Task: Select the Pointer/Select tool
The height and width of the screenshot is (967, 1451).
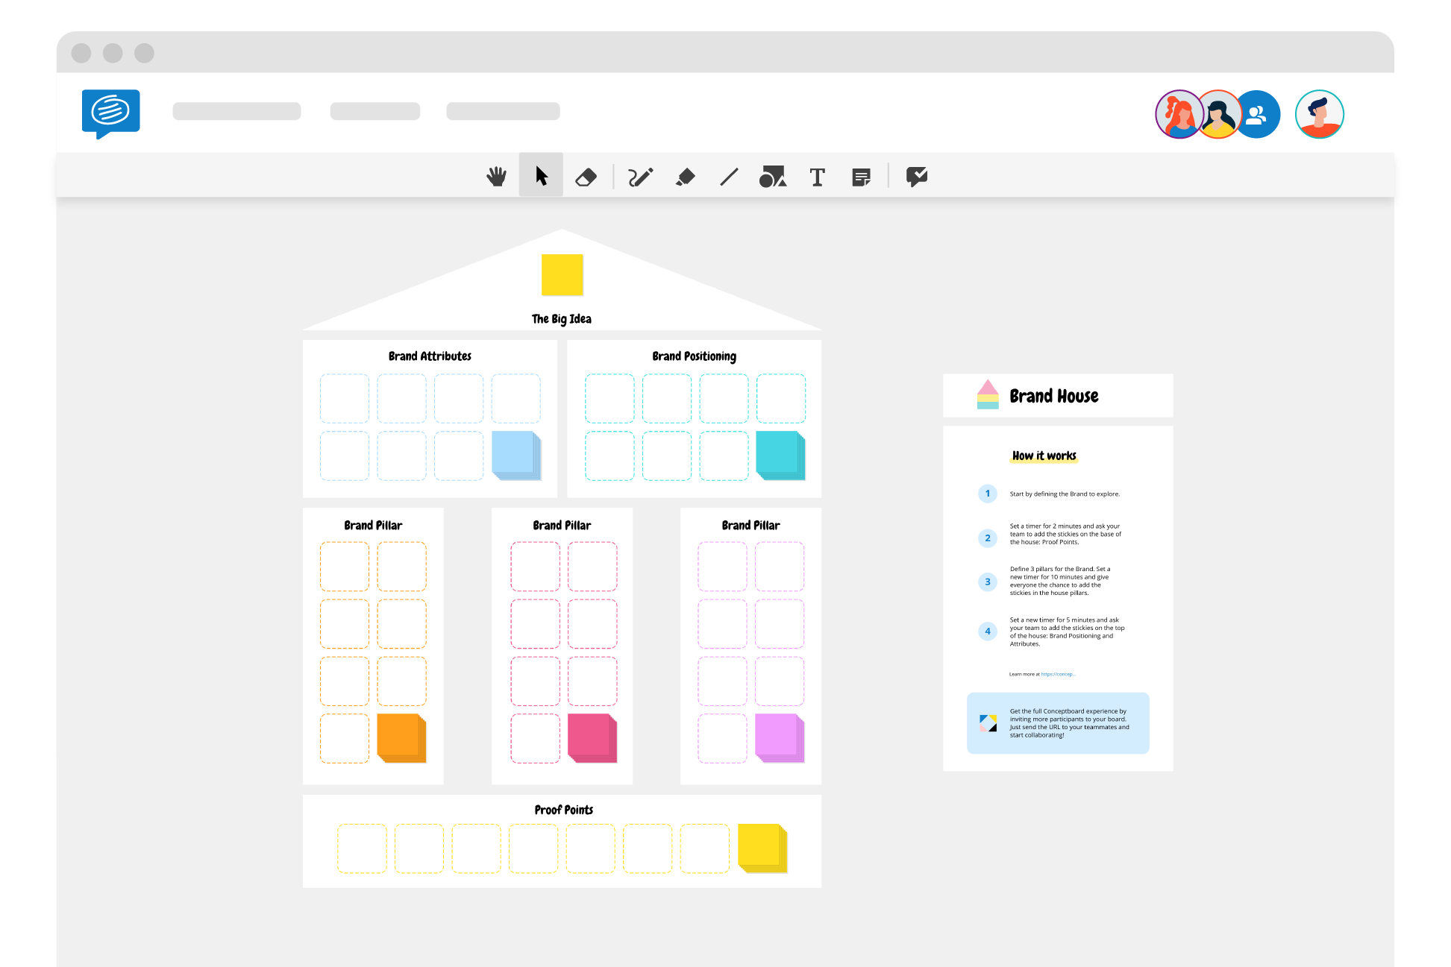Action: (540, 176)
